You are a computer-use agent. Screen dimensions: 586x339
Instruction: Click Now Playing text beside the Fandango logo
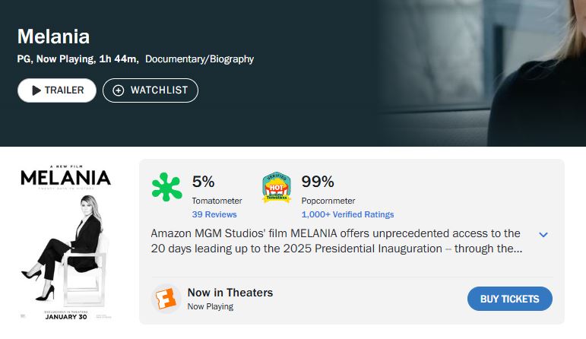(210, 306)
